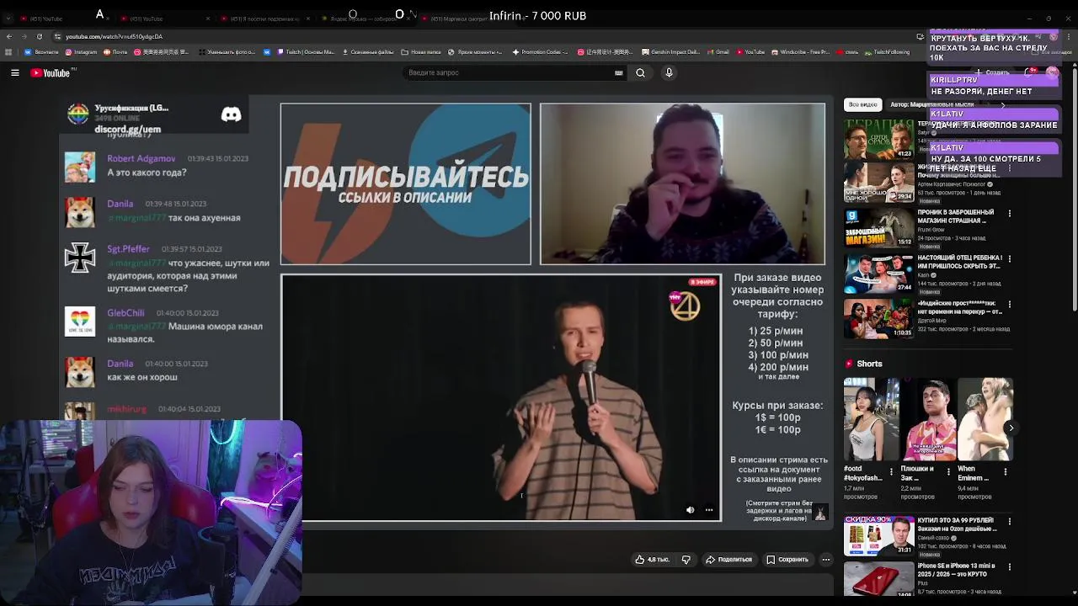Open the Почта bookmark

(x=115, y=52)
